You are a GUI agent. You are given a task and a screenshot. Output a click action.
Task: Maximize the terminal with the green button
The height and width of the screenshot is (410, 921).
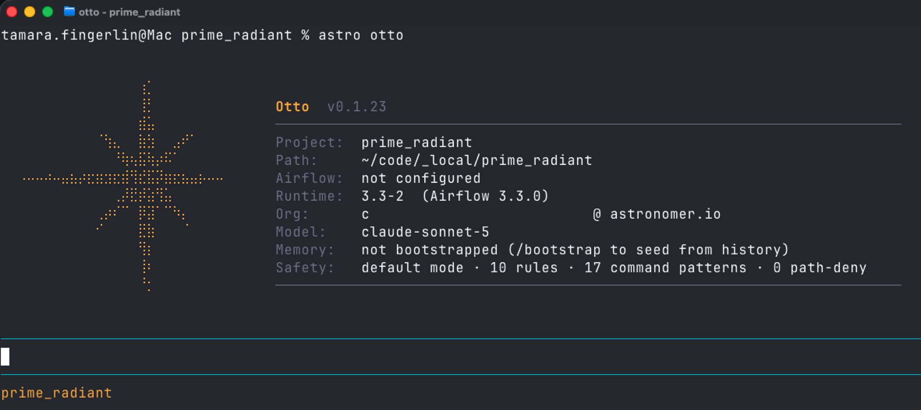tap(47, 11)
